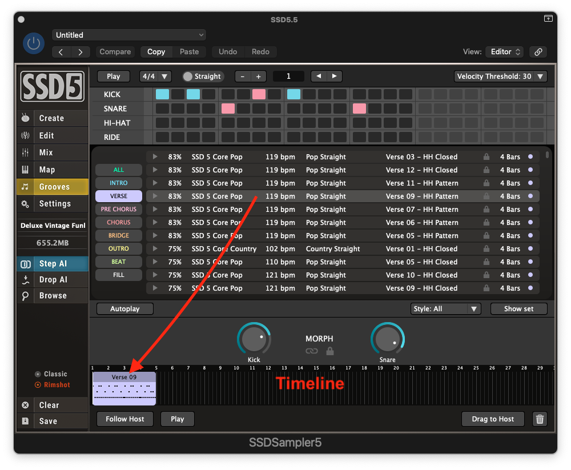Viewport: 571px width, 470px height.
Task: Click favorite dot on Verse 11 row
Action: pos(530,183)
